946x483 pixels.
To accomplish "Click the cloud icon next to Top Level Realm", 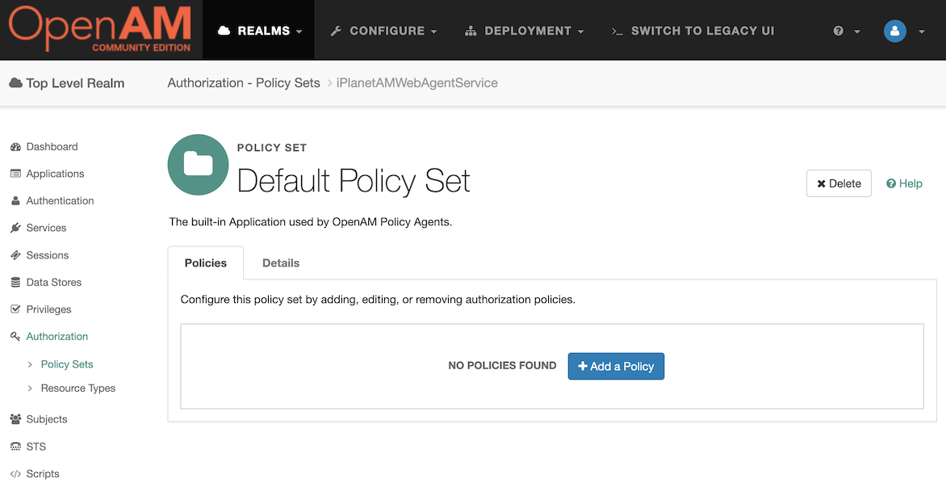I will [x=15, y=82].
